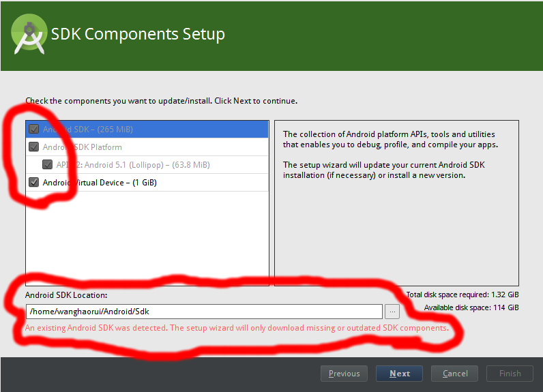
Task: Click Next to continue setup
Action: coord(399,374)
